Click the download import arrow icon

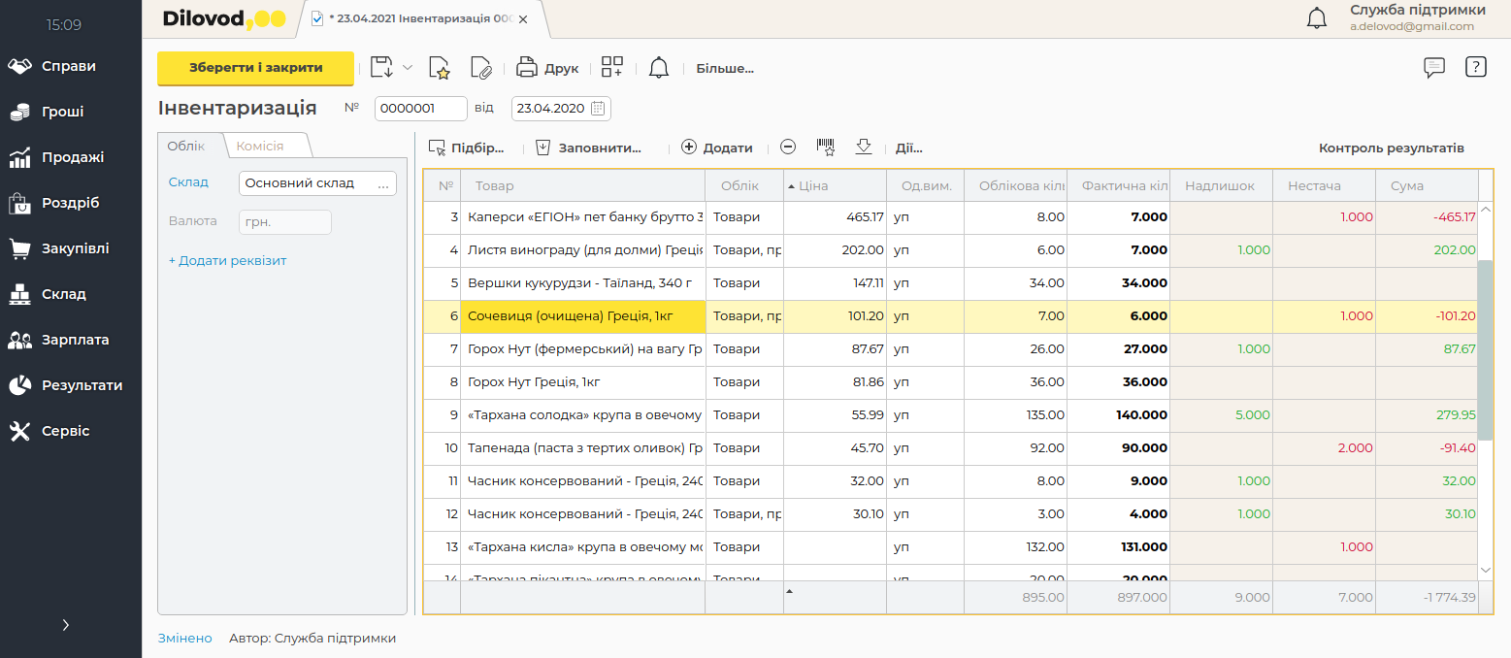coord(864,148)
